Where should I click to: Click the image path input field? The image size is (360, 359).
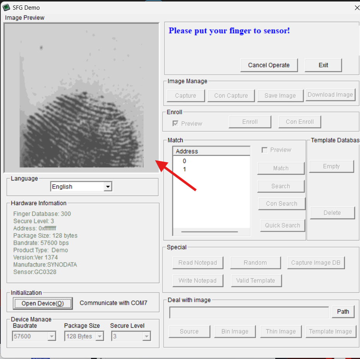coord(249,313)
